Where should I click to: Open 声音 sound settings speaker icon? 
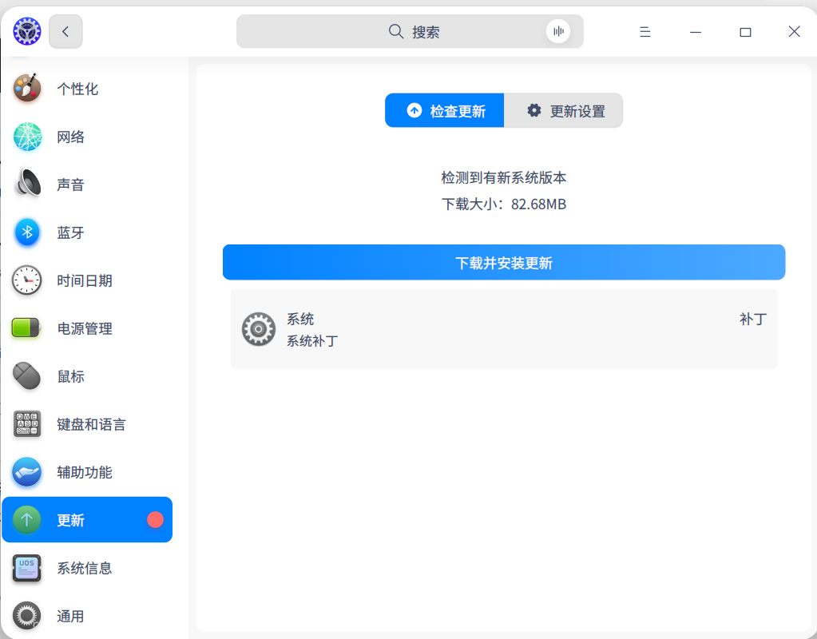(x=27, y=185)
